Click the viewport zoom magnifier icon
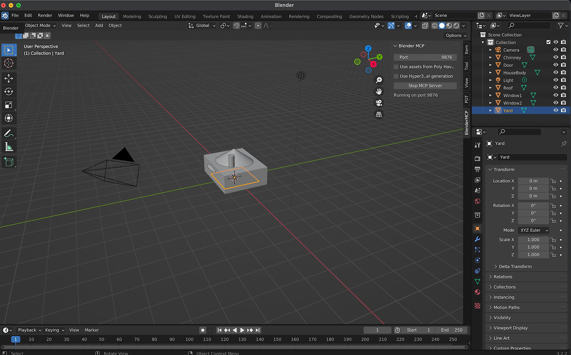The width and height of the screenshot is (571, 355). 379,80
